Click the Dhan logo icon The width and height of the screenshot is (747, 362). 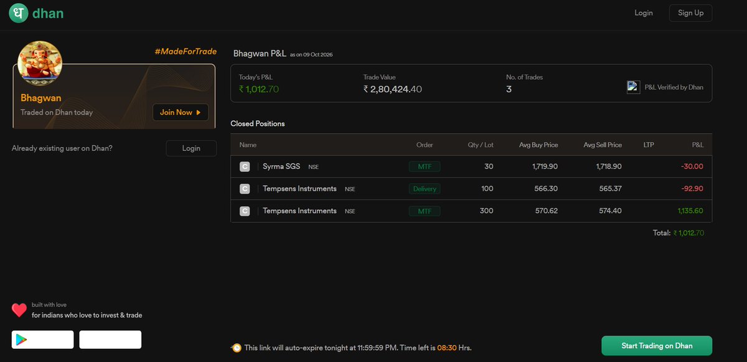pyautogui.click(x=19, y=13)
